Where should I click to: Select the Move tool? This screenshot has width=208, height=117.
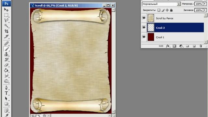click(6, 10)
